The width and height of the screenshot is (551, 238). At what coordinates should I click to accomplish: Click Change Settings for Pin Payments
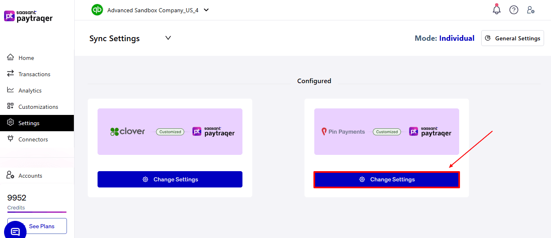tap(387, 179)
